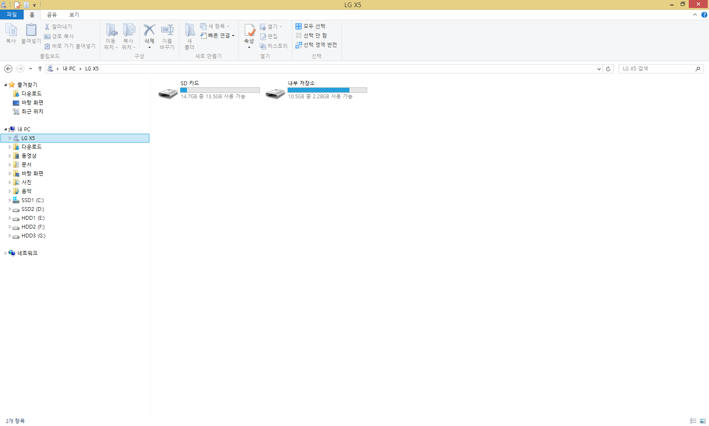Click the 내부 저장소 storage usage bar
Screen dimensions: 709x426
[327, 90]
